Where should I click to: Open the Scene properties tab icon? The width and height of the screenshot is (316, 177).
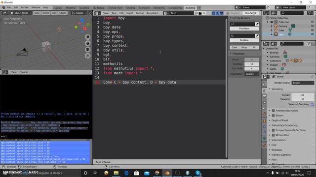point(265,108)
